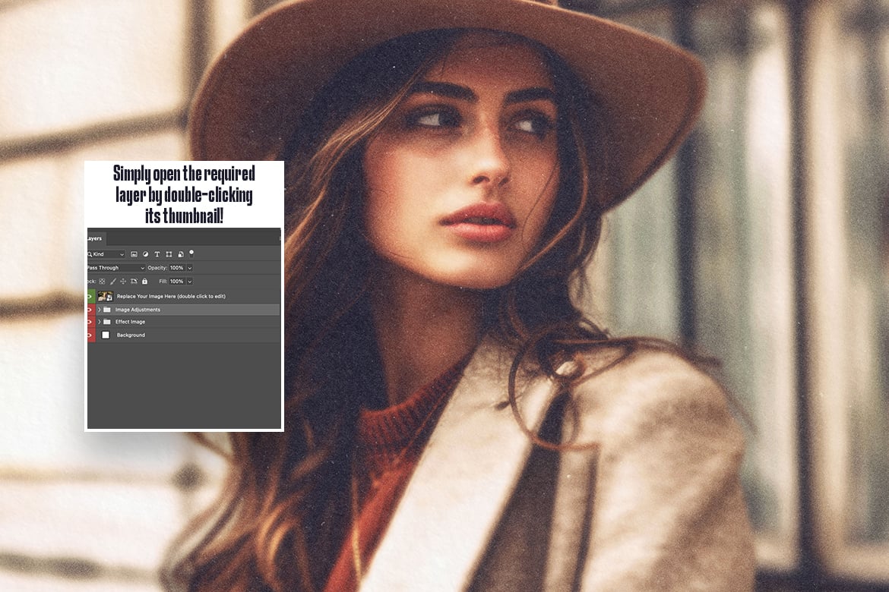This screenshot has width=889, height=592.
Task: Select the smart object filter icon
Action: 181,254
